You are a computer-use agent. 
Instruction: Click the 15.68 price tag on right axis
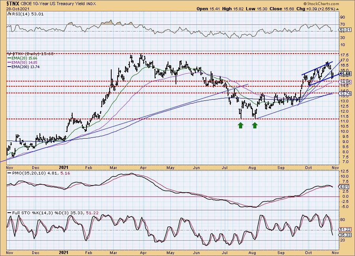pos(346,74)
